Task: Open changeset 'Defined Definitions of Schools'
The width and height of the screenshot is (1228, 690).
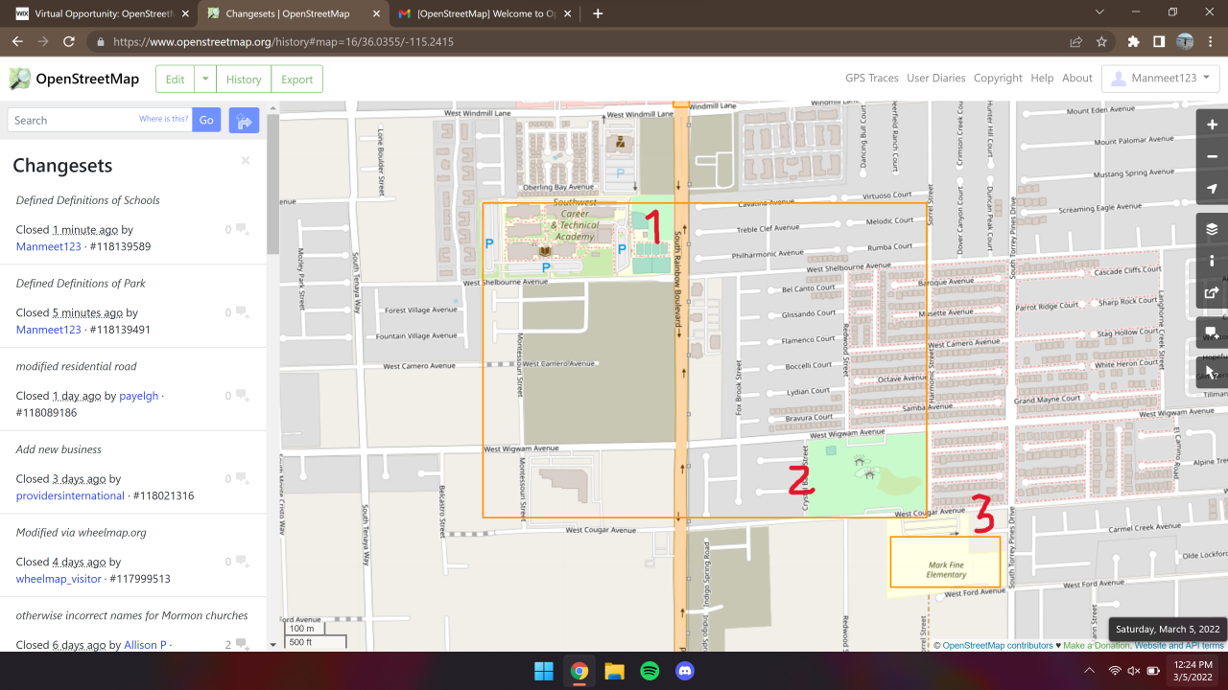Action: click(x=88, y=200)
